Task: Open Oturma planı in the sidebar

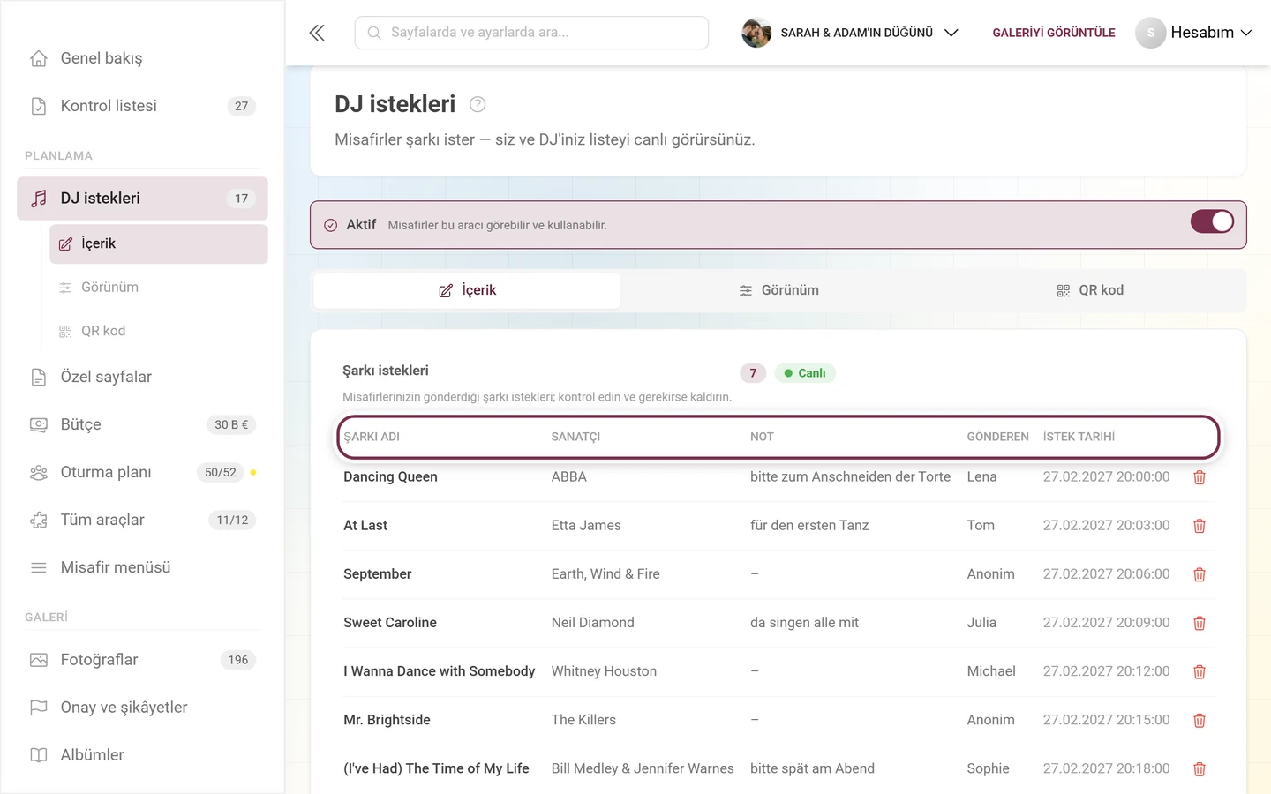Action: point(142,472)
